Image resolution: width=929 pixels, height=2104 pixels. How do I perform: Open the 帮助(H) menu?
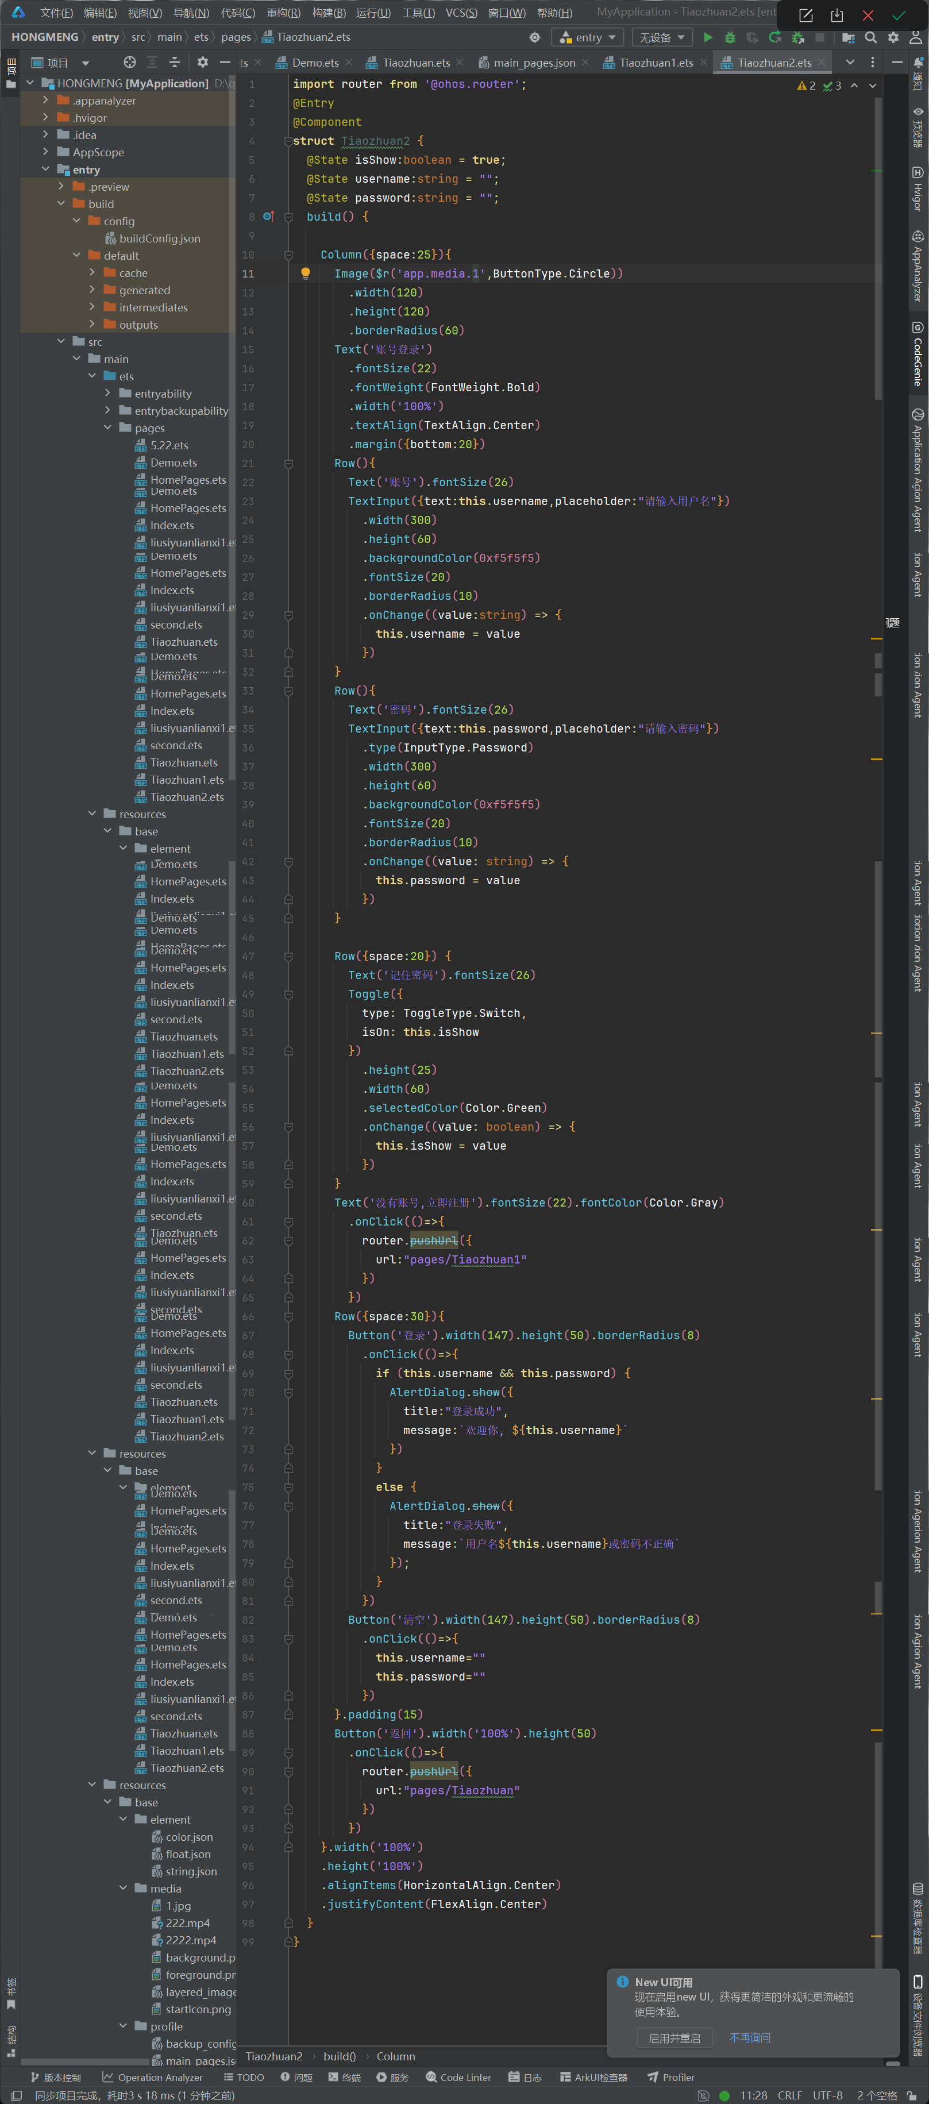pyautogui.click(x=554, y=12)
